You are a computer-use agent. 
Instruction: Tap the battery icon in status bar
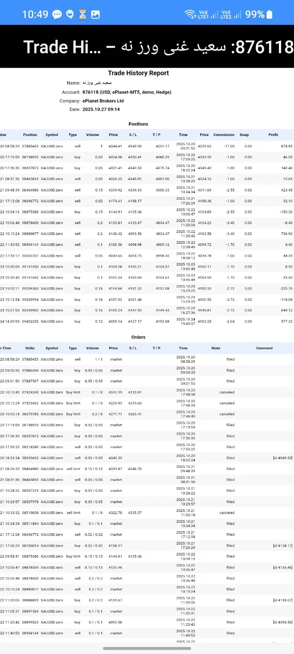pyautogui.click(x=269, y=14)
